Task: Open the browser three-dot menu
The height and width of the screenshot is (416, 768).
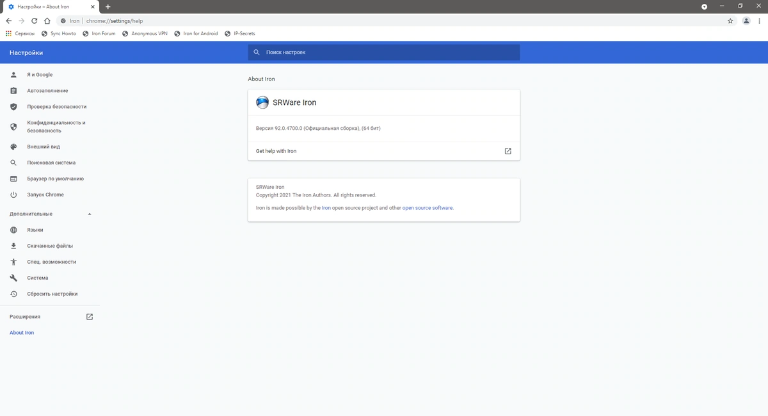Action: 760,20
